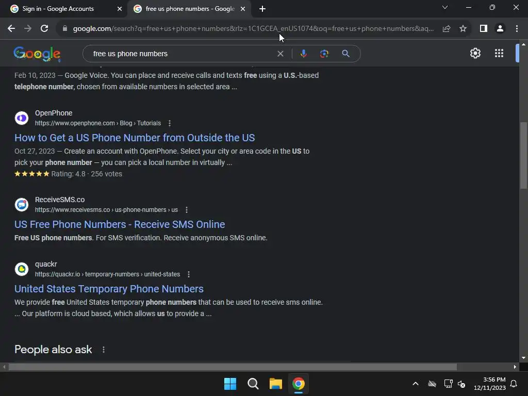Search by image with Google Lens
This screenshot has width=528, height=396.
[x=324, y=54]
